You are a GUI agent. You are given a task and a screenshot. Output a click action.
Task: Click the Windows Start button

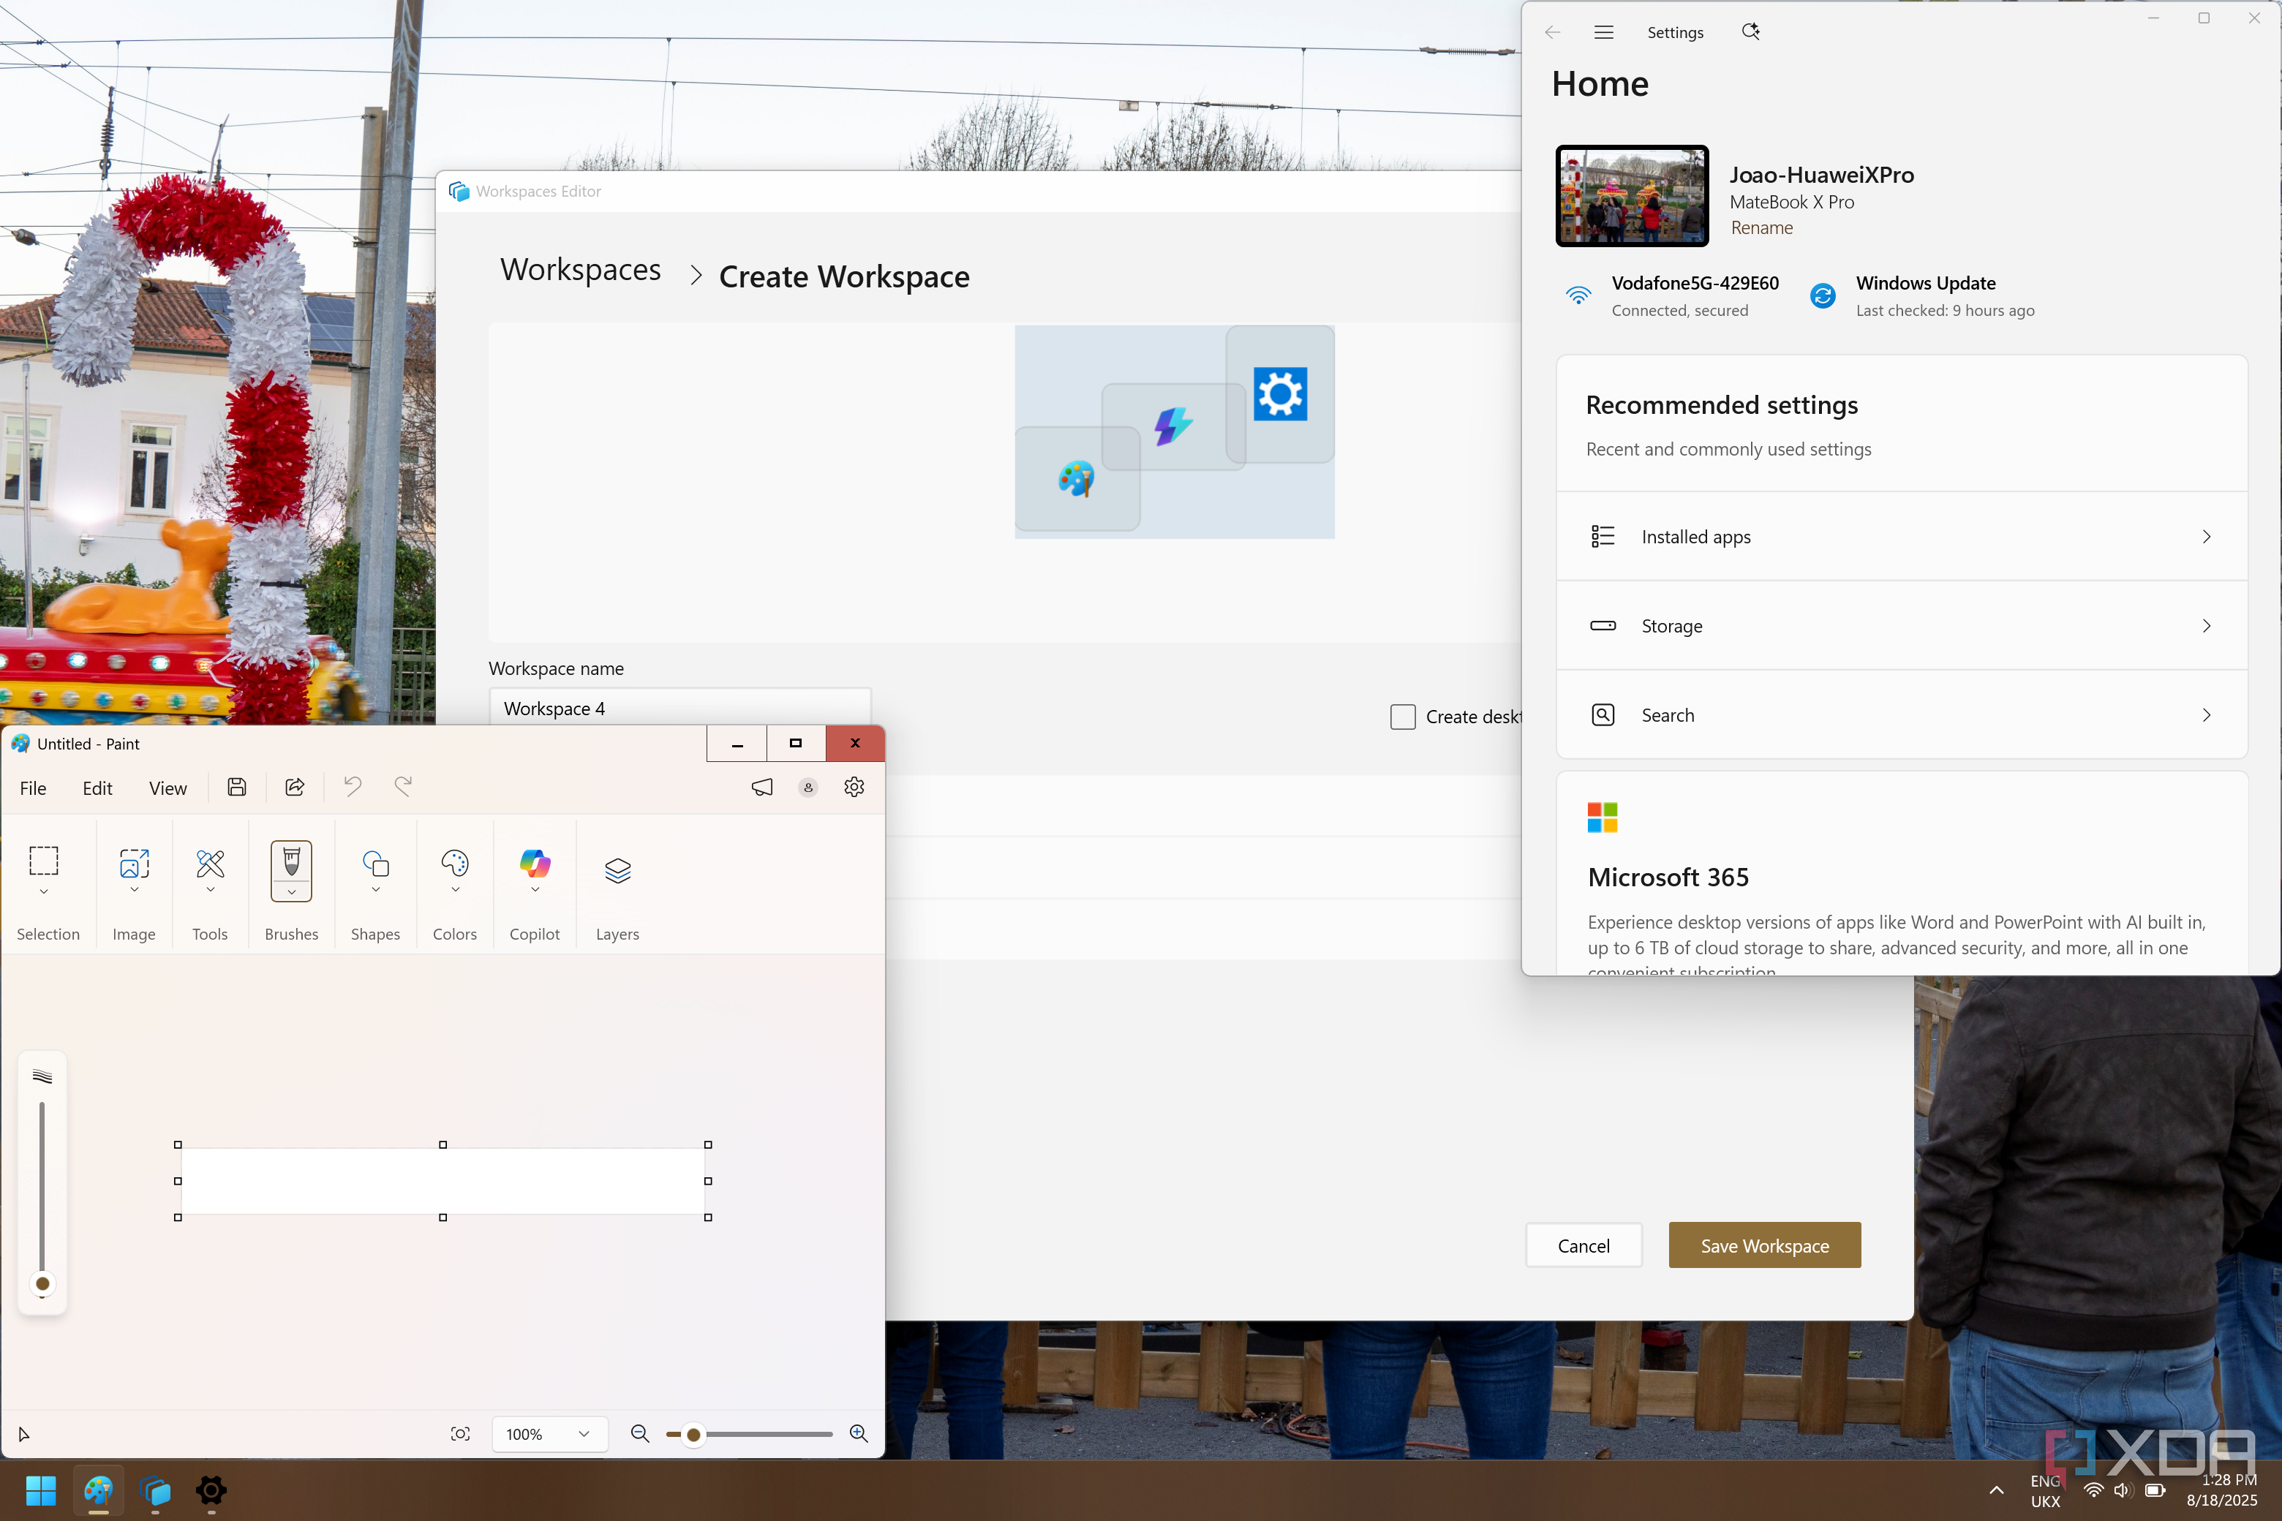pyautogui.click(x=41, y=1490)
